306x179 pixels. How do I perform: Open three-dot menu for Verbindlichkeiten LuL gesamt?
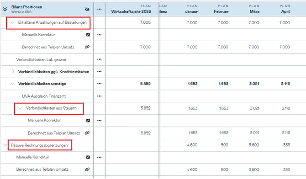click(x=99, y=59)
